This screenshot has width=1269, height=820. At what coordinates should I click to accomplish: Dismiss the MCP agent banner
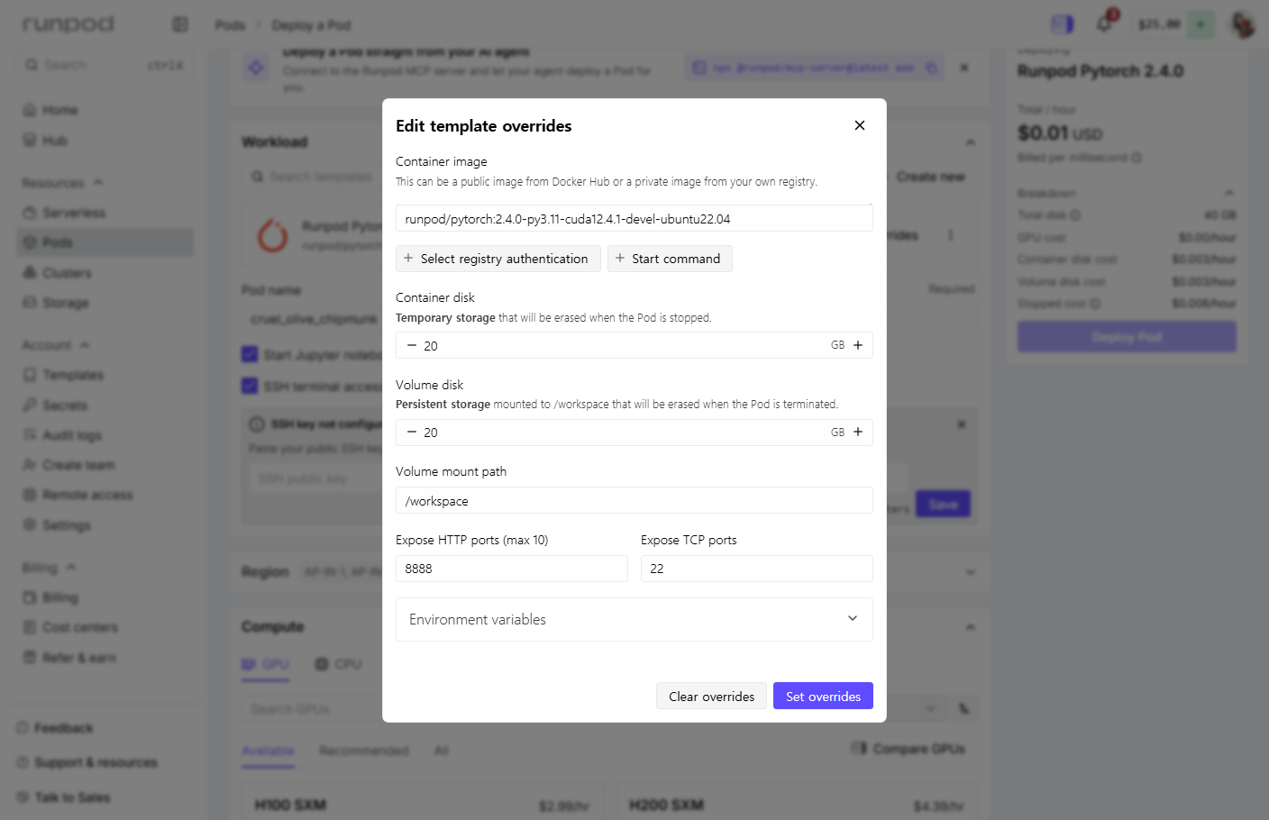click(x=964, y=68)
